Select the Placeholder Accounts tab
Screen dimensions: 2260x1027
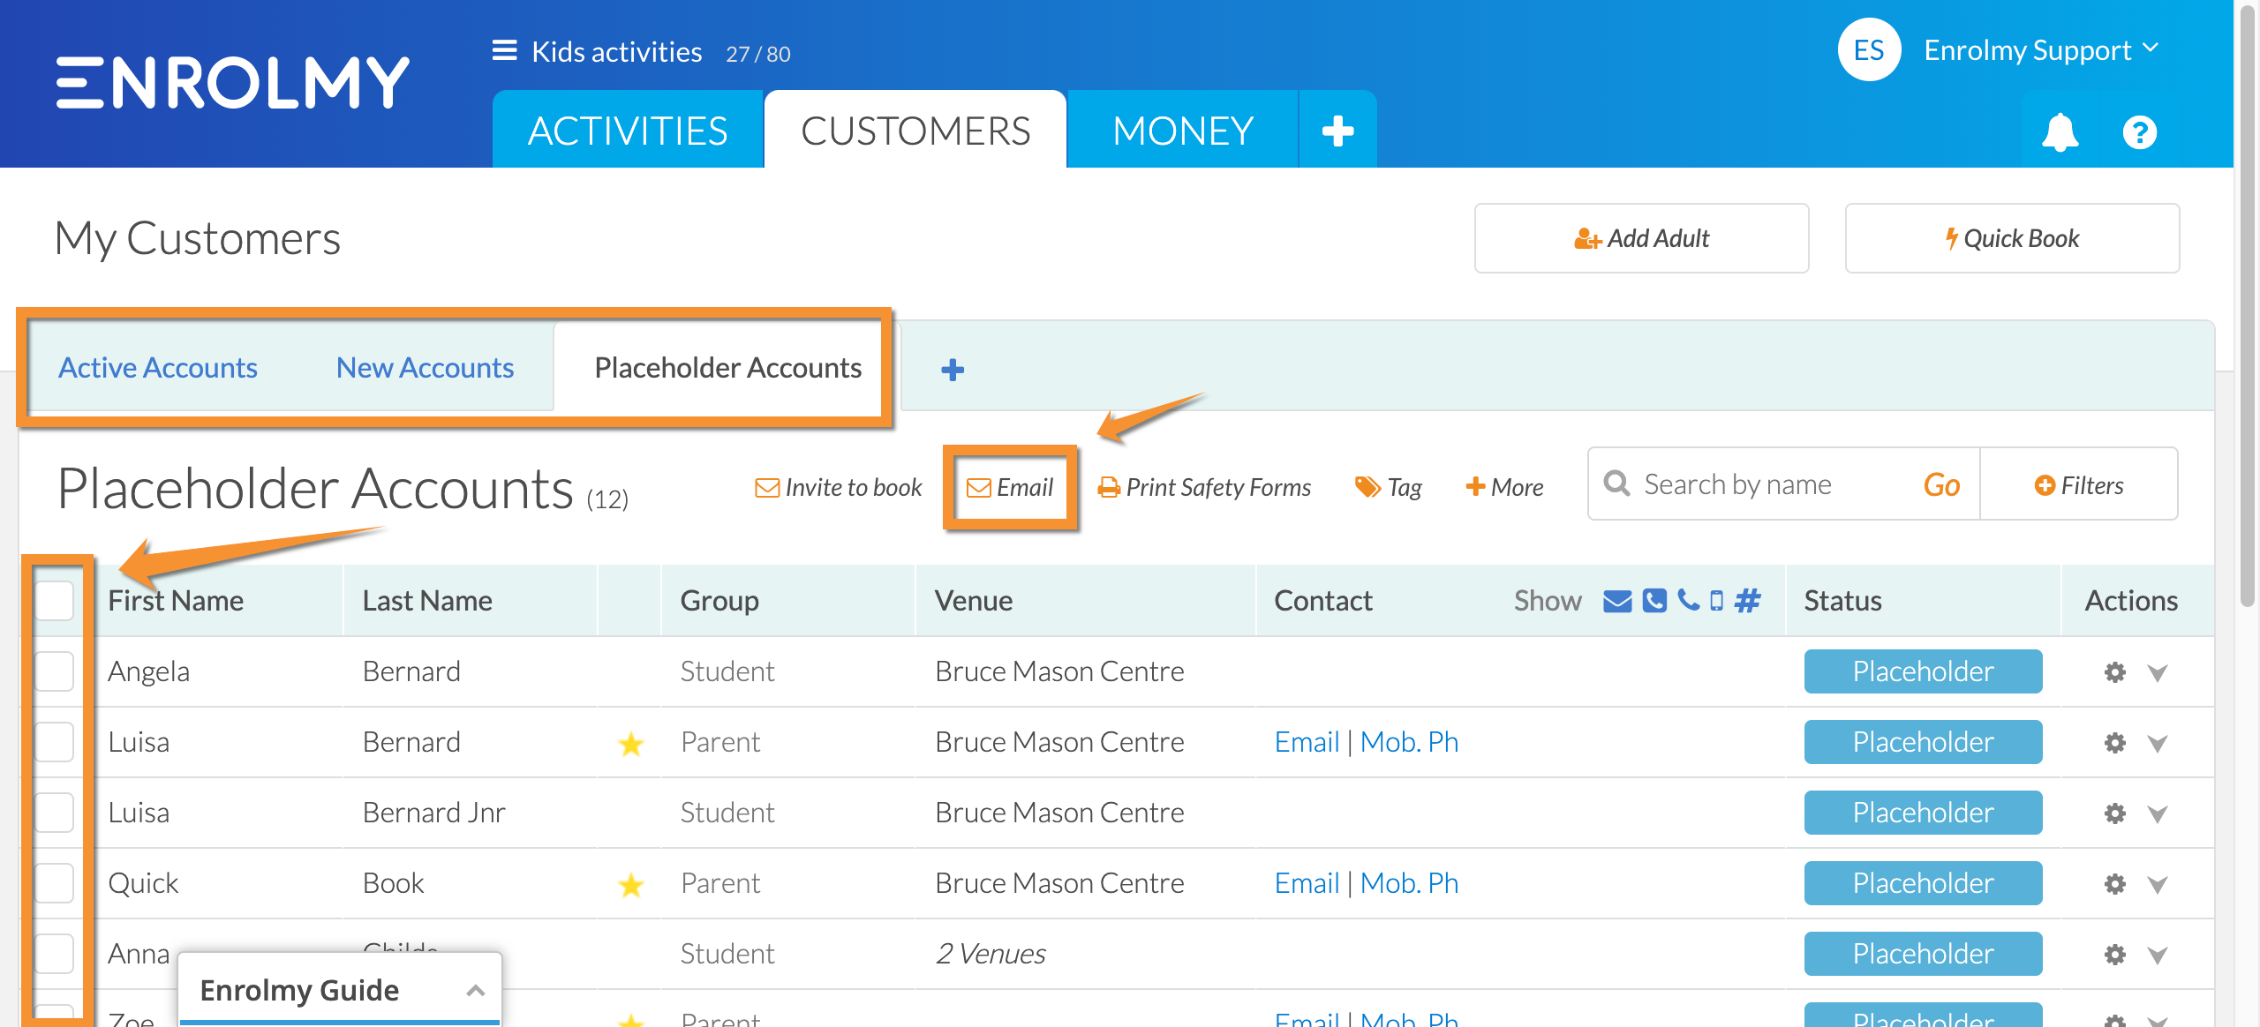(x=727, y=367)
